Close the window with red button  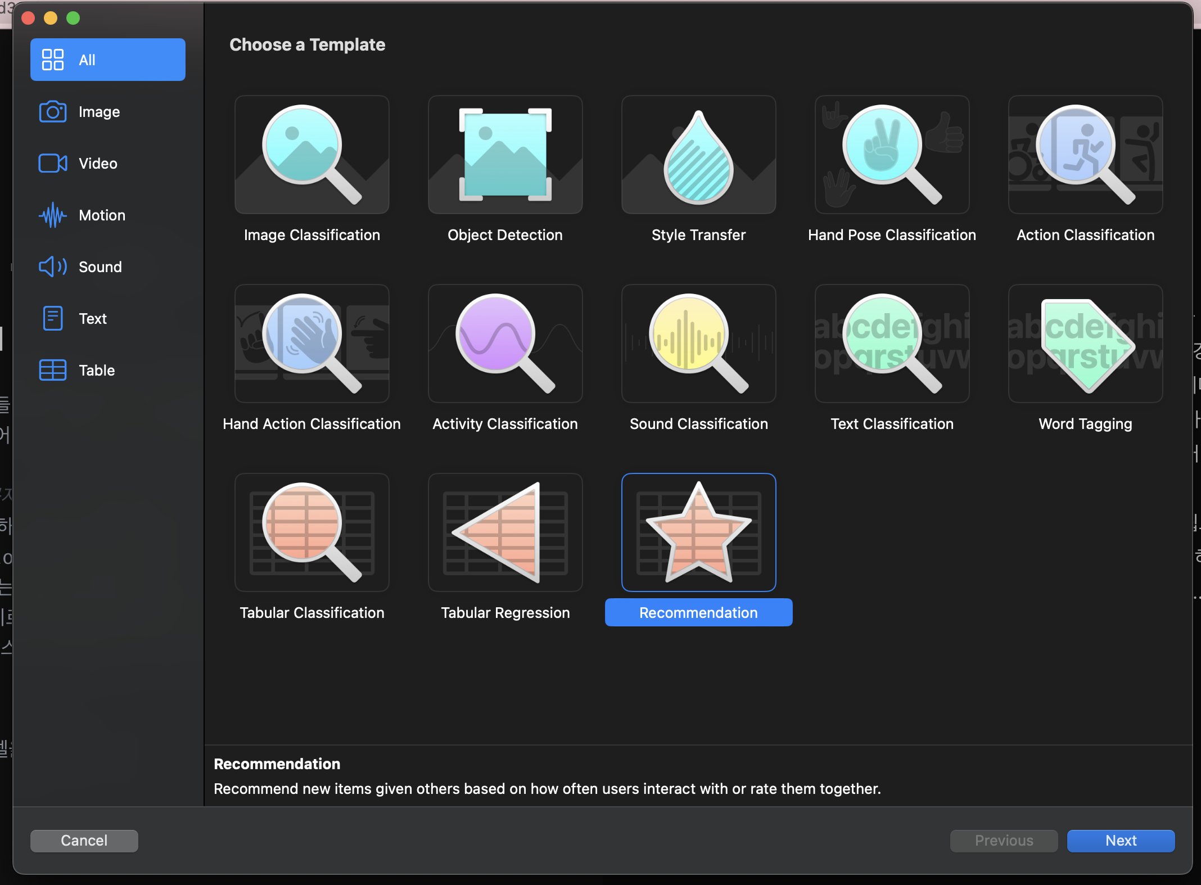(x=28, y=18)
